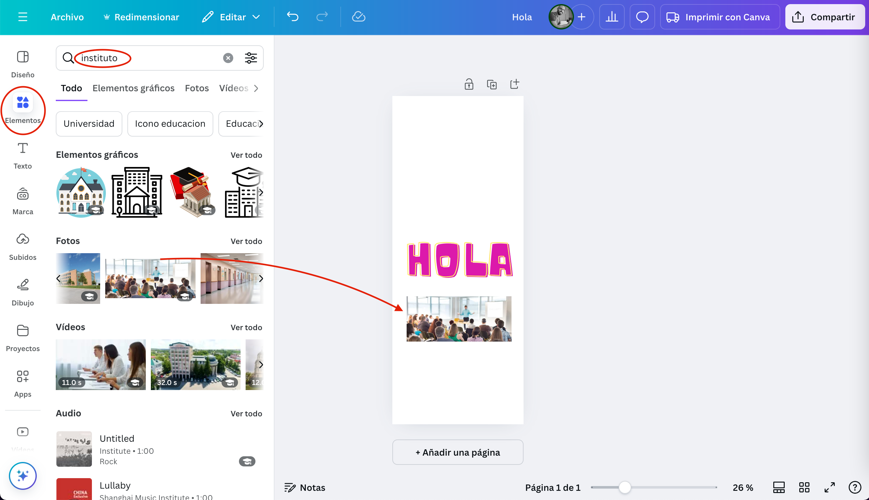Click the Añadir una página button

point(458,452)
